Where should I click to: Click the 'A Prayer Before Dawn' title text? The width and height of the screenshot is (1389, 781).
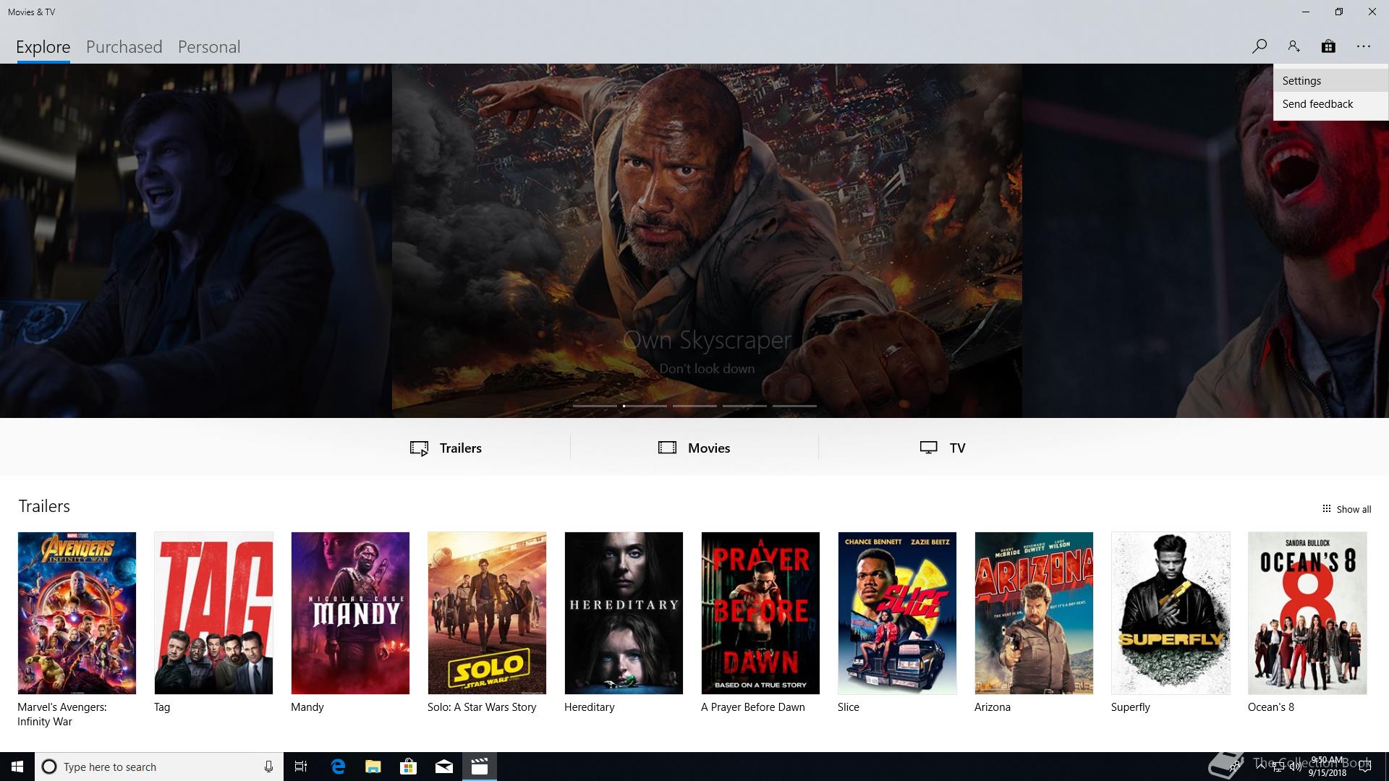pyautogui.click(x=753, y=707)
